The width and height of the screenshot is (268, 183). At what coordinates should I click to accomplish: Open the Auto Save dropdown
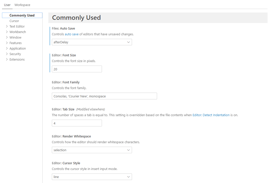pos(92,42)
